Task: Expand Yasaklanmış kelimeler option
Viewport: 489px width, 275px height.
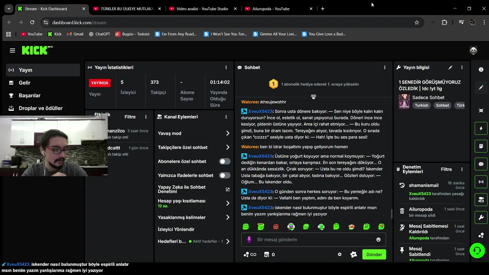Action: pyautogui.click(x=194, y=217)
